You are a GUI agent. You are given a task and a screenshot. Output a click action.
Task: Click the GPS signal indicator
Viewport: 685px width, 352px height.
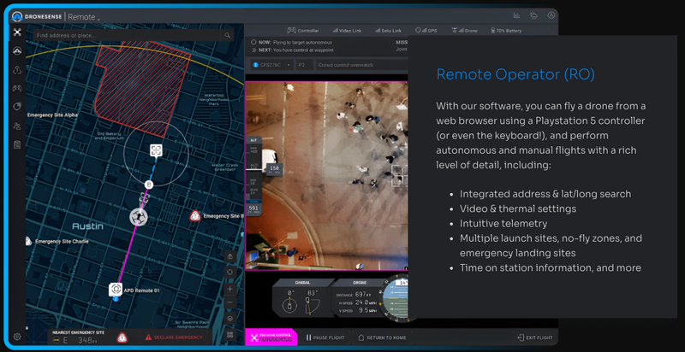click(x=426, y=31)
